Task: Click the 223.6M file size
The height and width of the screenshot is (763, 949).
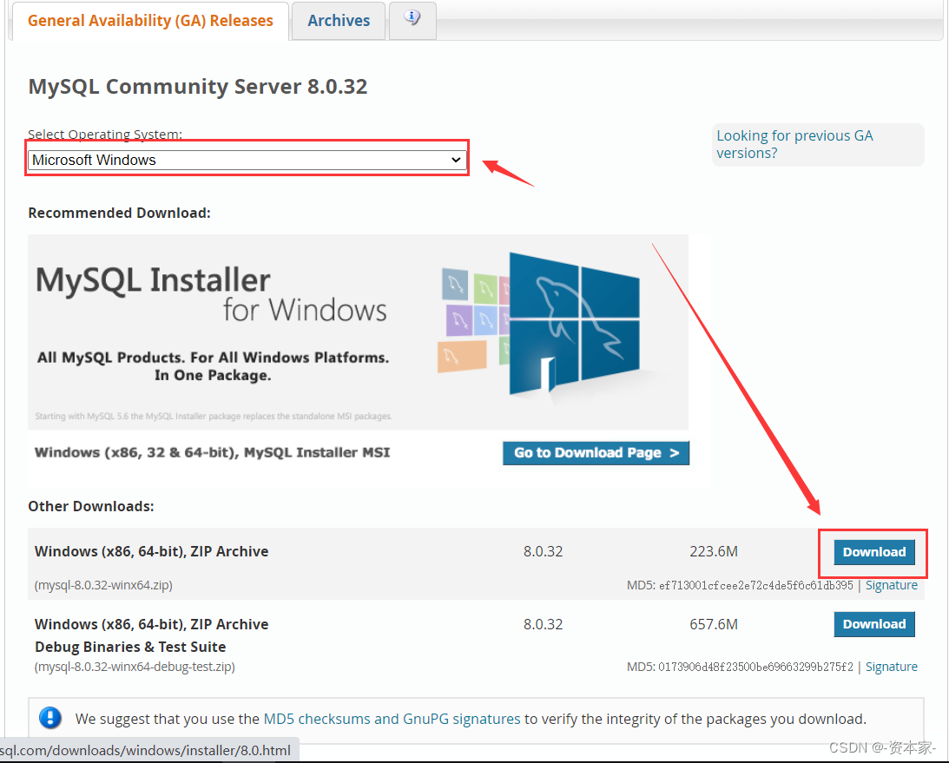Action: tap(714, 552)
